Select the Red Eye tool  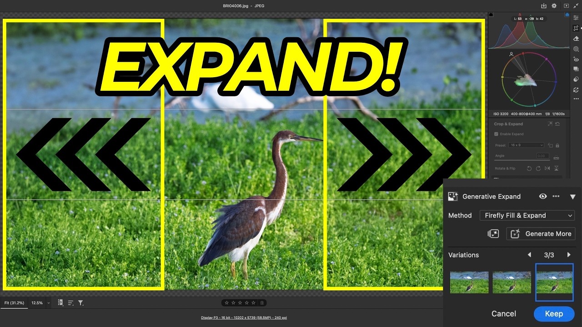point(576,59)
